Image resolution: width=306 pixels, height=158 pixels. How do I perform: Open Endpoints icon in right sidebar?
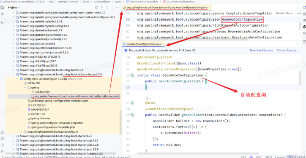click(304, 33)
